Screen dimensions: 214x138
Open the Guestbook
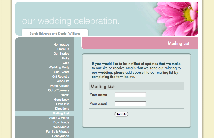click(x=61, y=100)
